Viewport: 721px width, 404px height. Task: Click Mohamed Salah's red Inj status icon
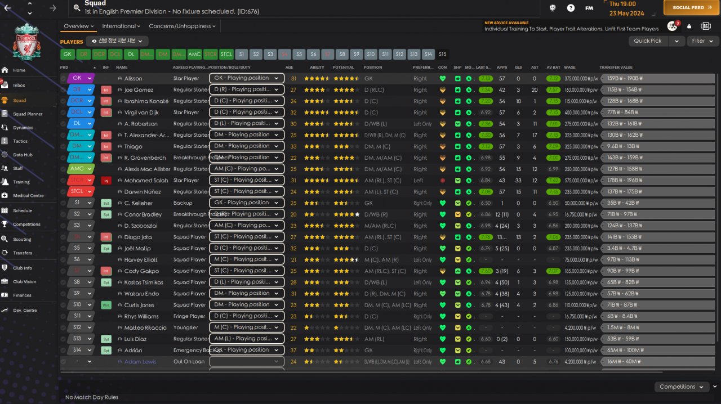click(x=106, y=181)
